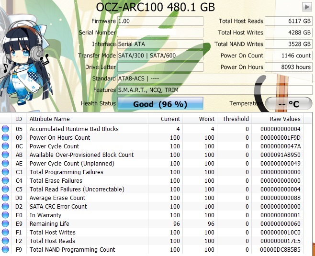This screenshot has width=315, height=256.
Task: Select the Average Erase Count attribute name
Action: pyautogui.click(x=57, y=198)
